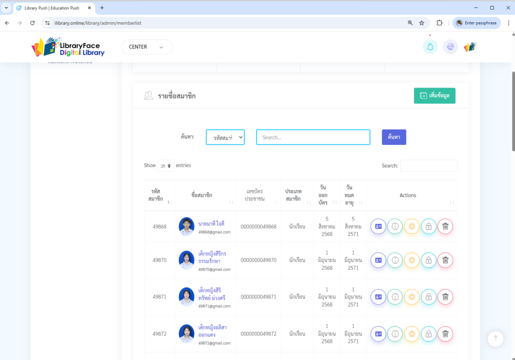Image resolution: width=515 pixels, height=360 pixels.
Task: Delete member 49868 with trash icon
Action: pos(445,227)
